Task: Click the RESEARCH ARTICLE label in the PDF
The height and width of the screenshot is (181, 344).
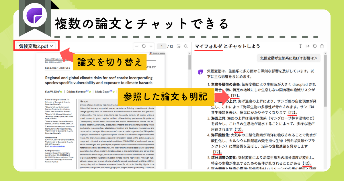Action: (x=57, y=68)
